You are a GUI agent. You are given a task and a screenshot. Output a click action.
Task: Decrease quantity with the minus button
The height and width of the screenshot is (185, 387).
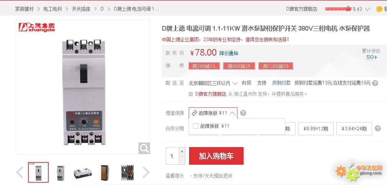(182, 160)
